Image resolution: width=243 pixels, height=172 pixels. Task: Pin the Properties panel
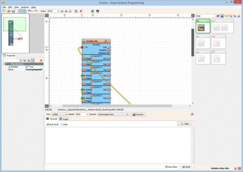tap(41, 60)
